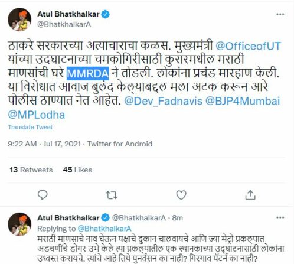Viewport: 294px width, 264px height.
Task: Open the Twitter for Android source link
Action: [120, 144]
